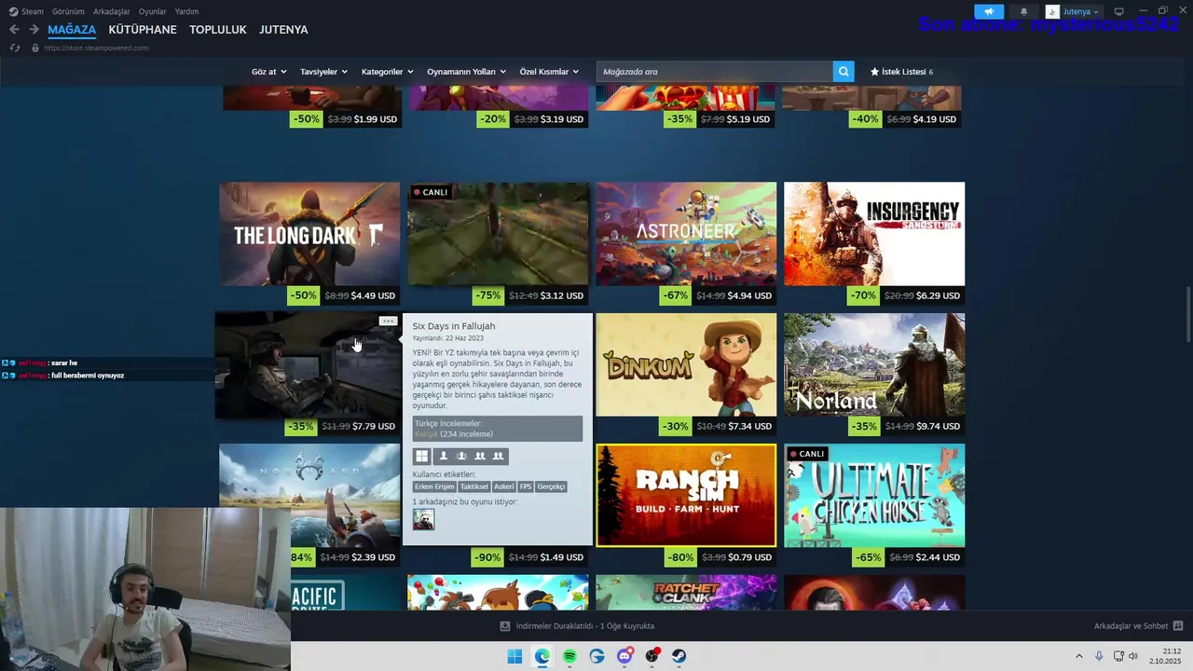Open the Astroneer game card
This screenshot has width=1193, height=671.
tap(686, 234)
